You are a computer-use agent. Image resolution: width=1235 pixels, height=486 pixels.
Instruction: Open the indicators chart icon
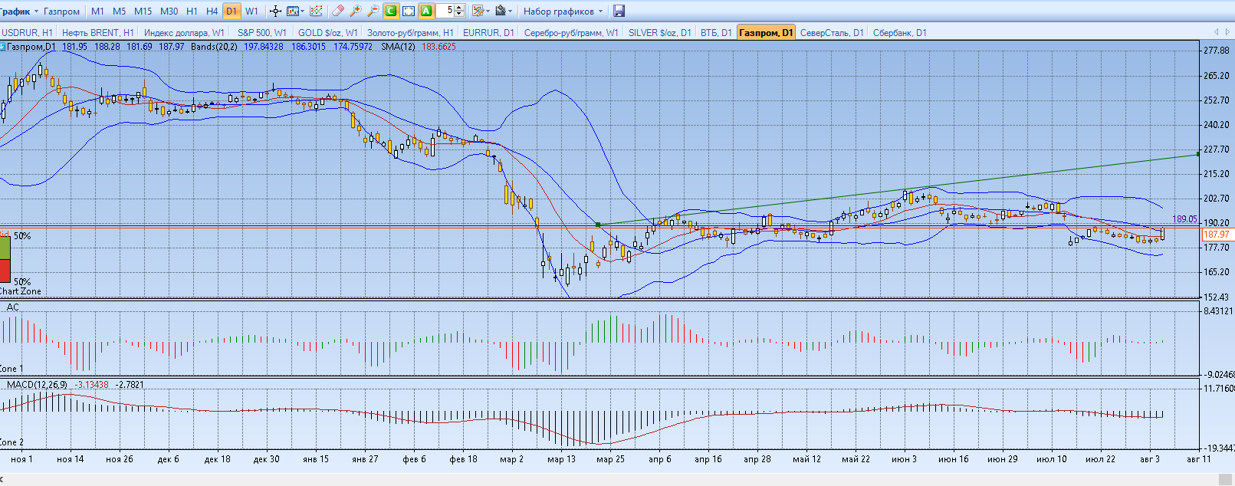316,11
